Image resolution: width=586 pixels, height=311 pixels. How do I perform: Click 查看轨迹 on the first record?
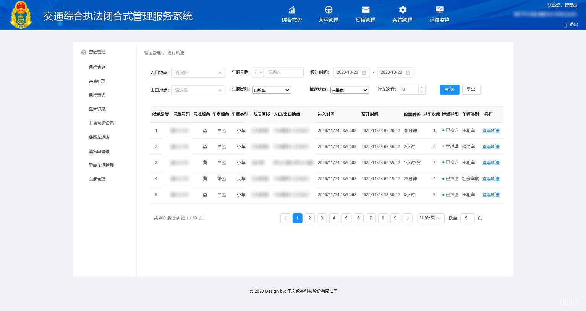pos(490,130)
